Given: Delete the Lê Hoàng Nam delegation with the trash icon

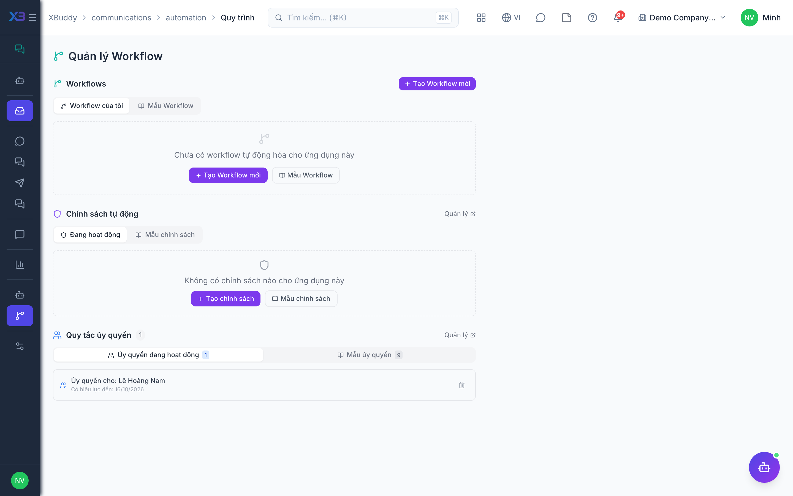Looking at the screenshot, I should click(x=461, y=385).
